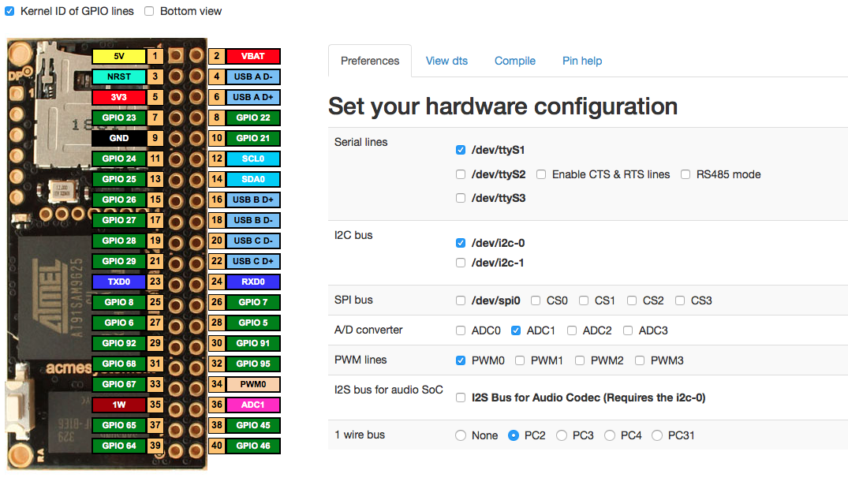Select the red VBAT pin label
Screen dimensions: 848x489
(252, 57)
